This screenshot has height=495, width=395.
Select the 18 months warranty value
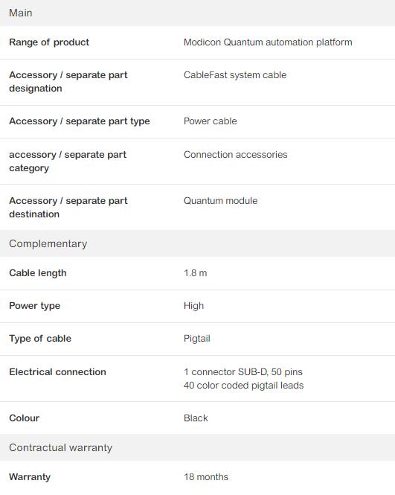[x=206, y=477]
